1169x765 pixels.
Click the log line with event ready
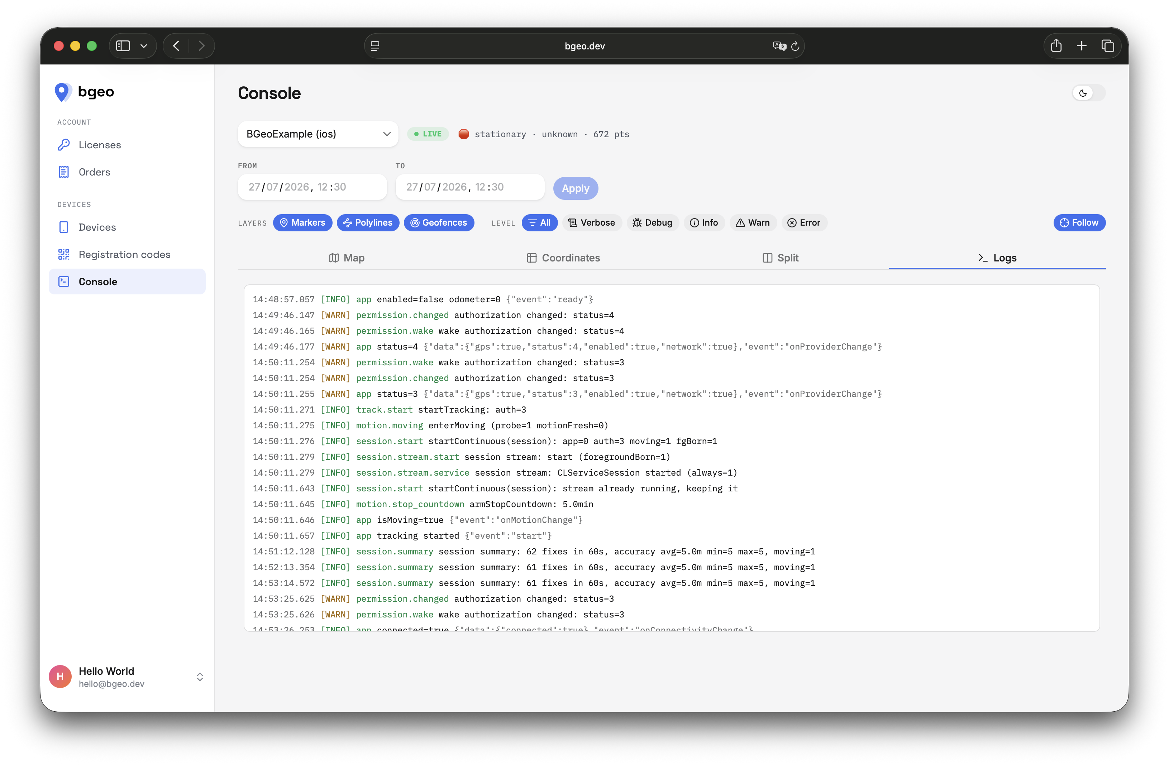click(x=423, y=299)
